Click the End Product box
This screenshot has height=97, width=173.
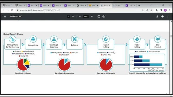158,44
